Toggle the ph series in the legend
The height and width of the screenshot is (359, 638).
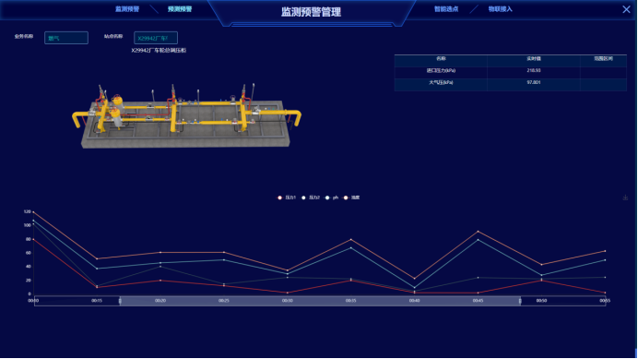pos(332,197)
